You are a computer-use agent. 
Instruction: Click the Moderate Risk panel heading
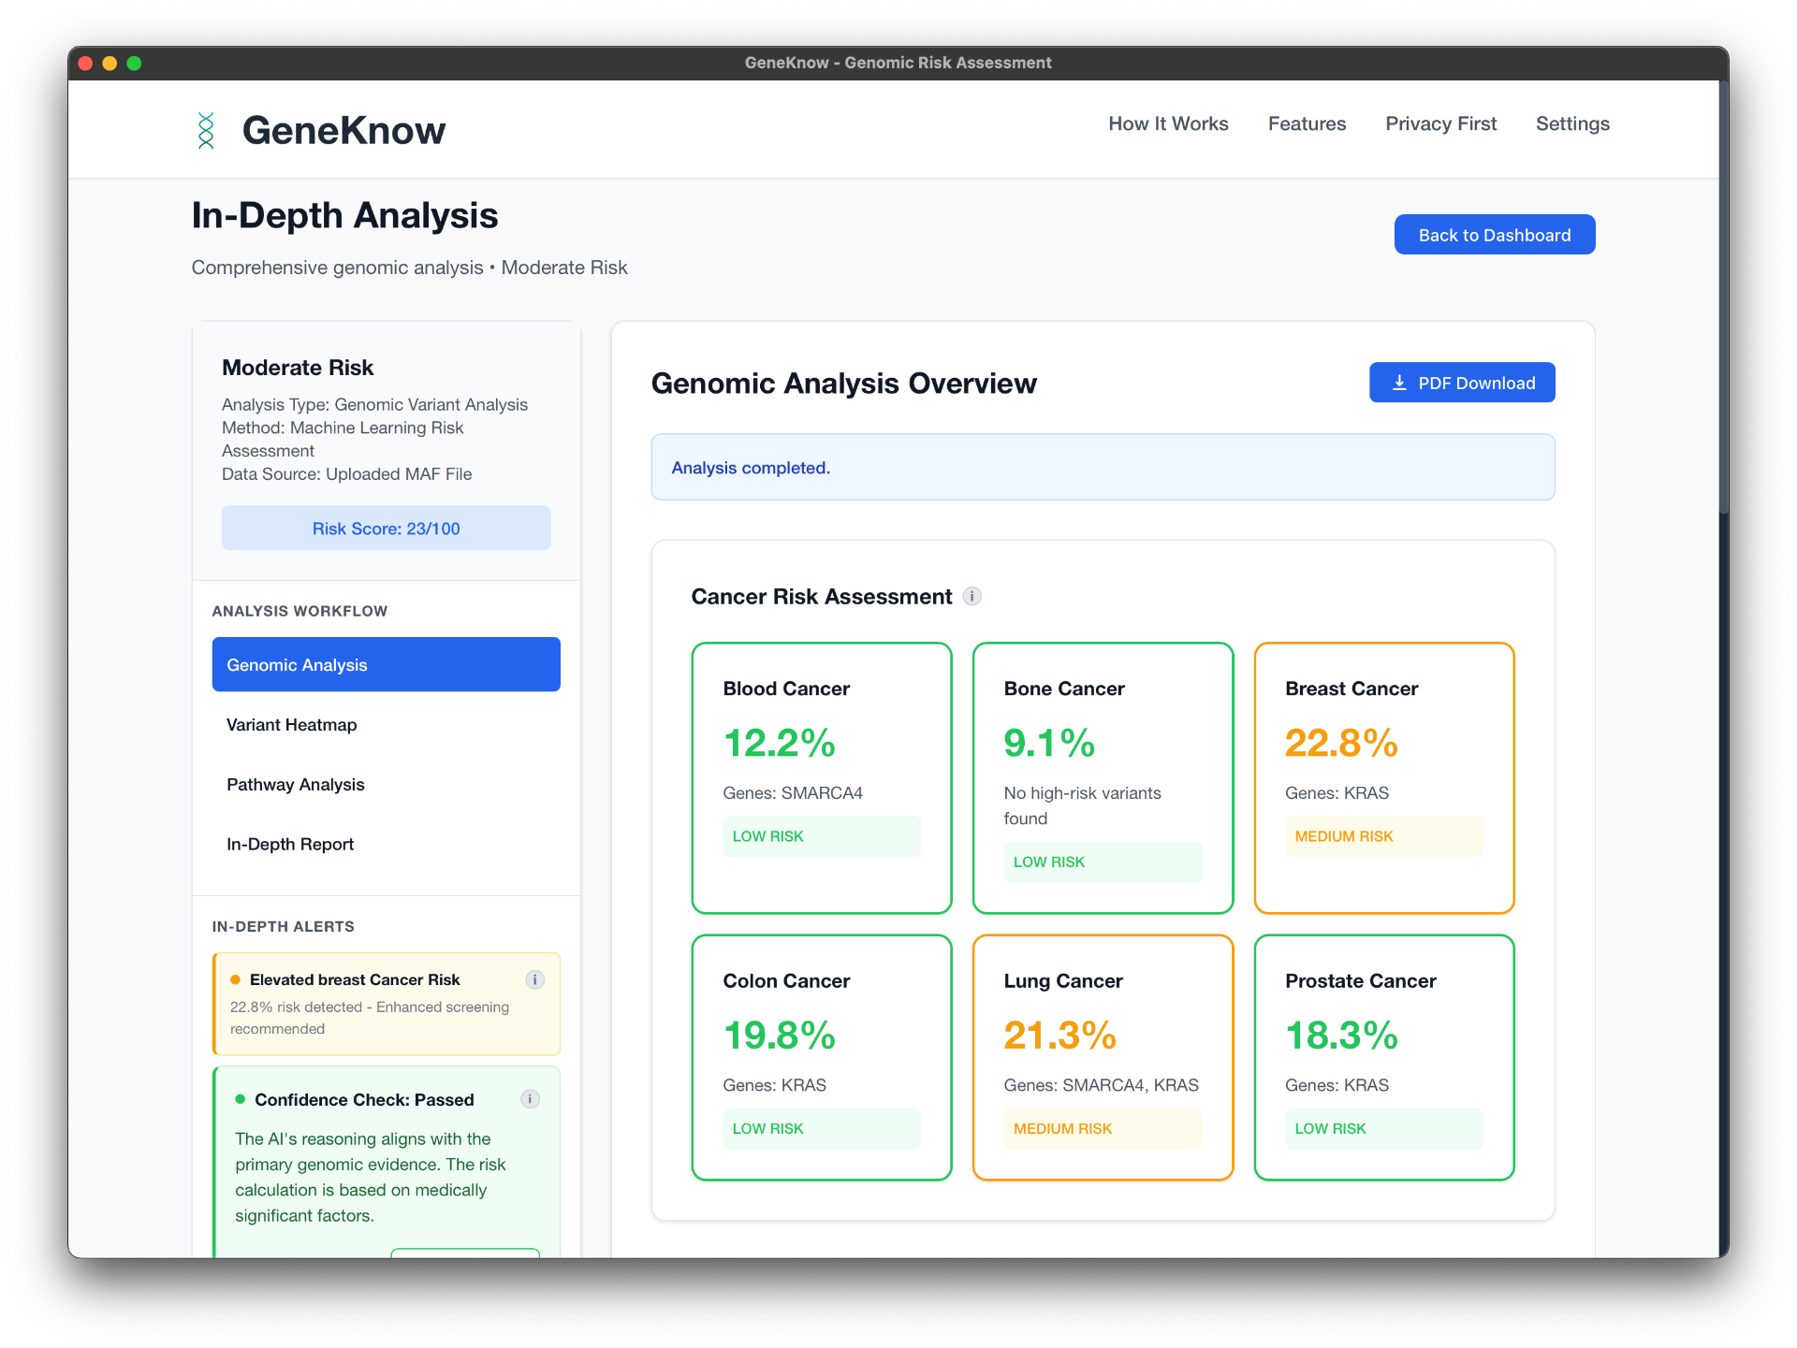coord(298,368)
